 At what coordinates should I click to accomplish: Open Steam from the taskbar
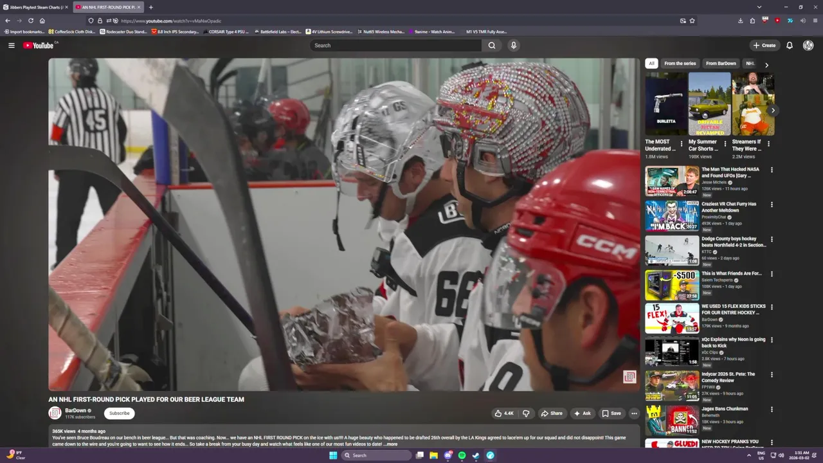pyautogui.click(x=476, y=455)
